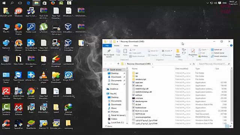The height and width of the screenshot is (135, 240).
Task: Open the uTorrent desktop icon
Action: tap(43, 28)
